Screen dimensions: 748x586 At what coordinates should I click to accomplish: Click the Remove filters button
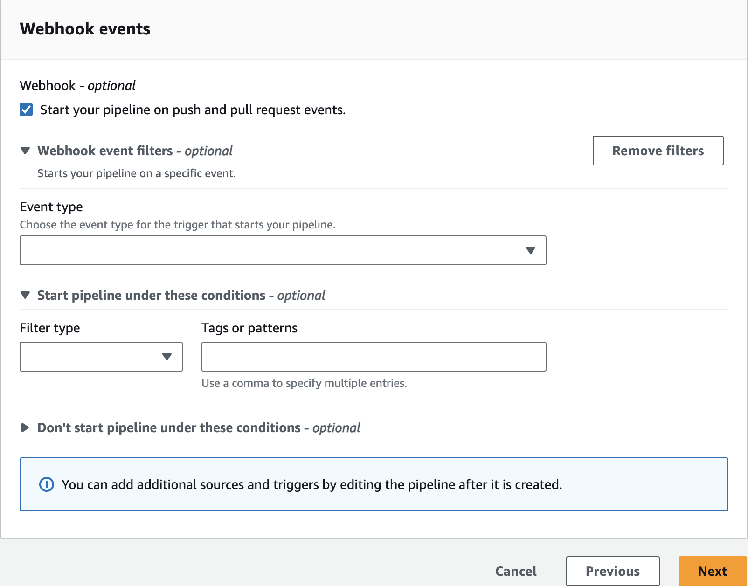[658, 151]
